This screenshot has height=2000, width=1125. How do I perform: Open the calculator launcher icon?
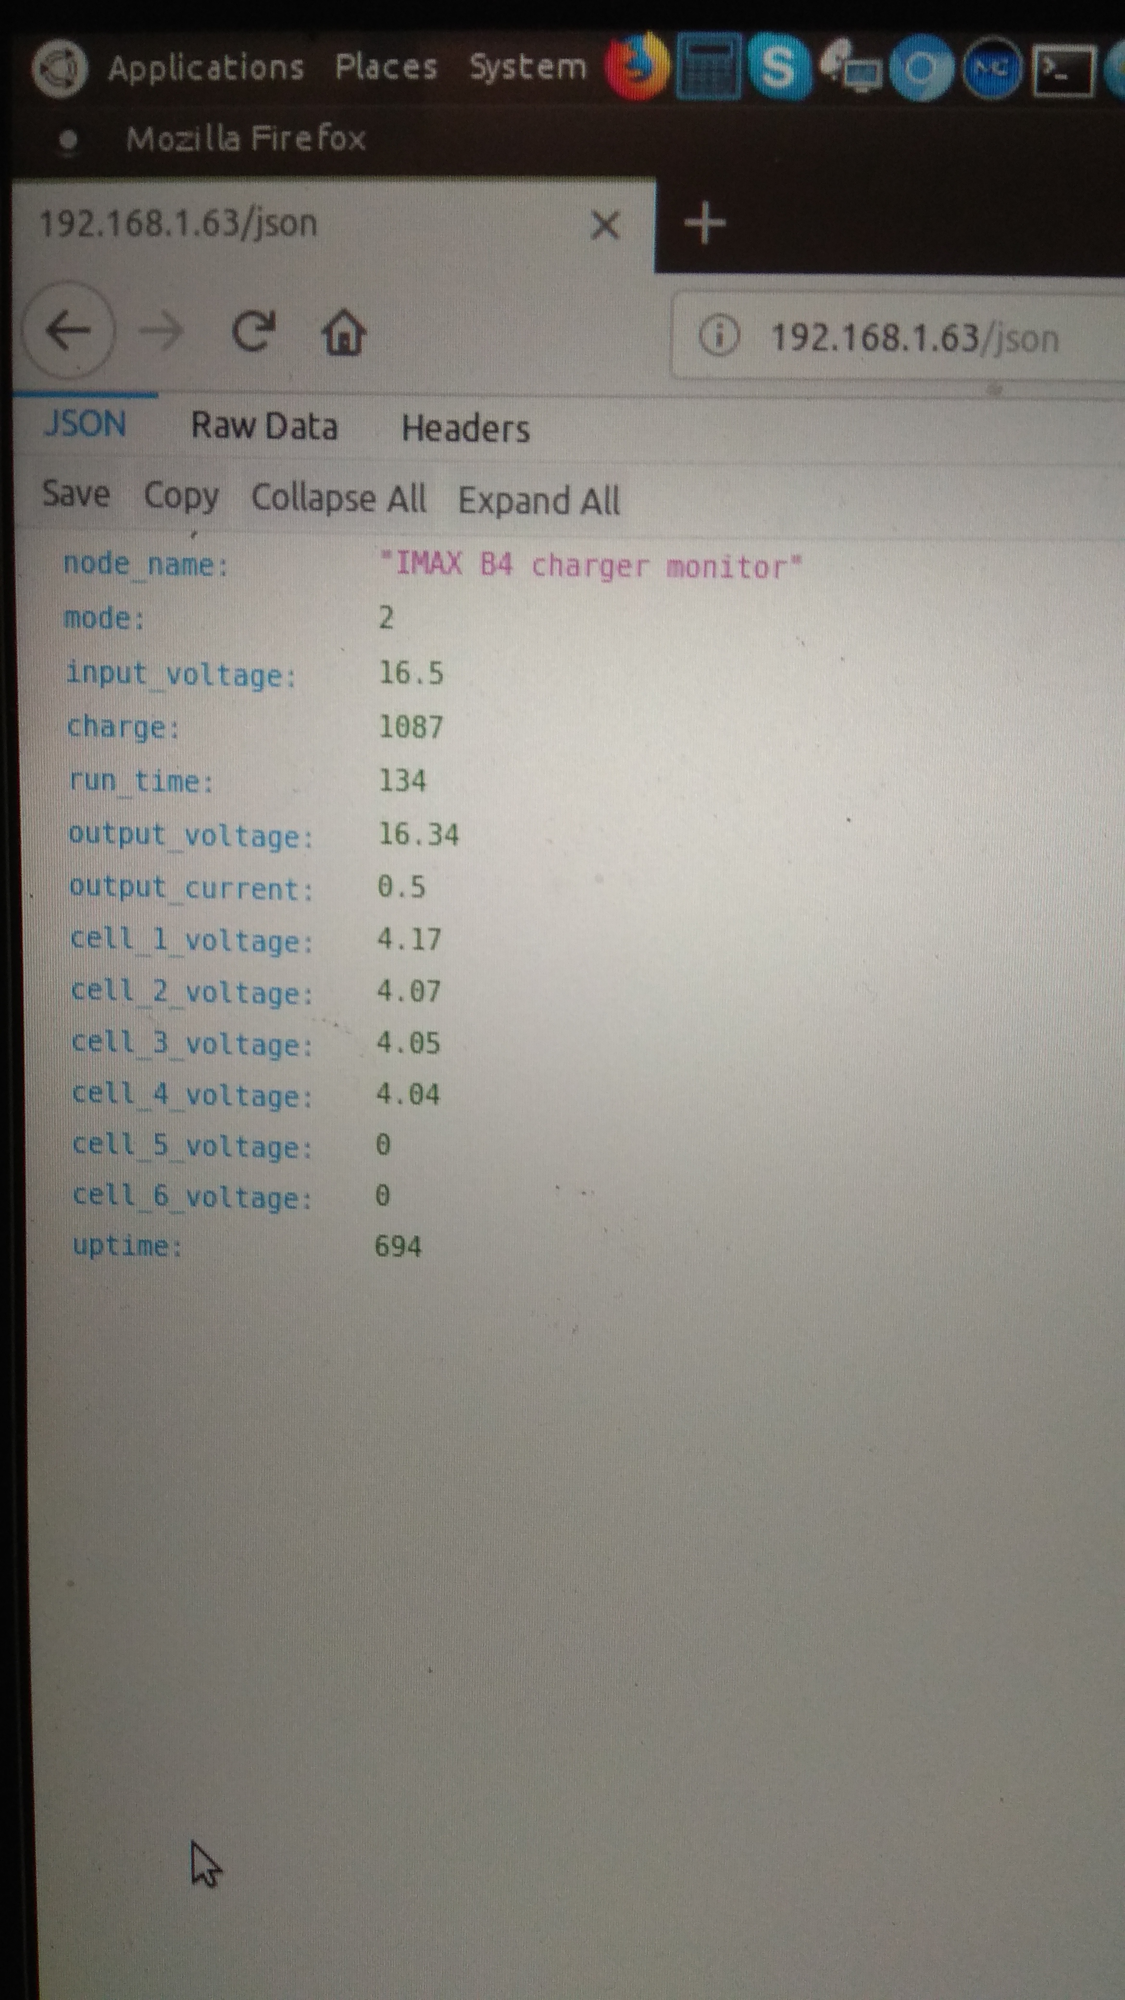click(707, 68)
